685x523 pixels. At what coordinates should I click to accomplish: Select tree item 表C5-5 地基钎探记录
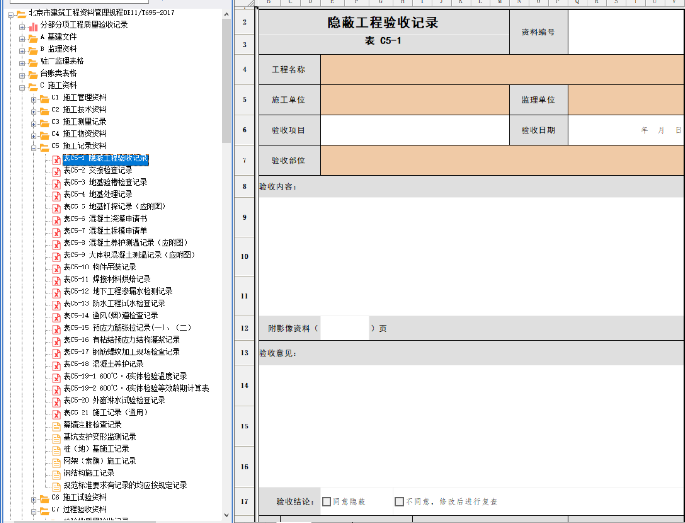[x=115, y=206]
